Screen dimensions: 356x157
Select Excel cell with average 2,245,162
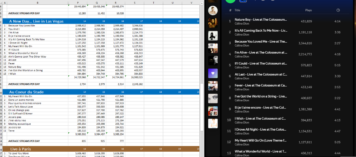(135, 84)
